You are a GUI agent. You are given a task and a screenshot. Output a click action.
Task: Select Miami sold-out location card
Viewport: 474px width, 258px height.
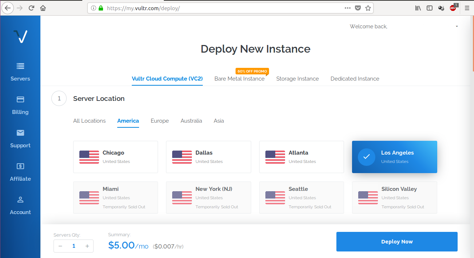(x=115, y=197)
